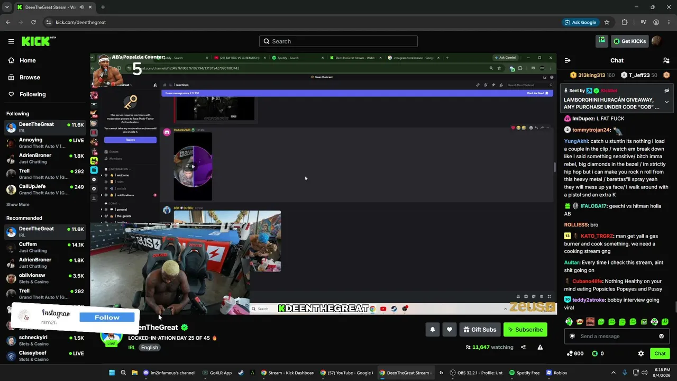Click the Gift Subs button
Image resolution: width=677 pixels, height=381 pixels.
(480, 330)
